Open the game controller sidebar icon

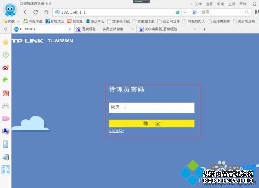(x=6, y=106)
